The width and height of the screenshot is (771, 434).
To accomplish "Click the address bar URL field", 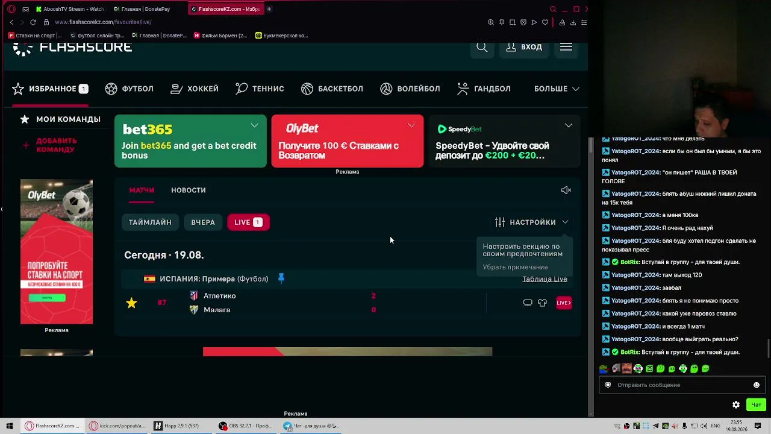I will point(265,22).
